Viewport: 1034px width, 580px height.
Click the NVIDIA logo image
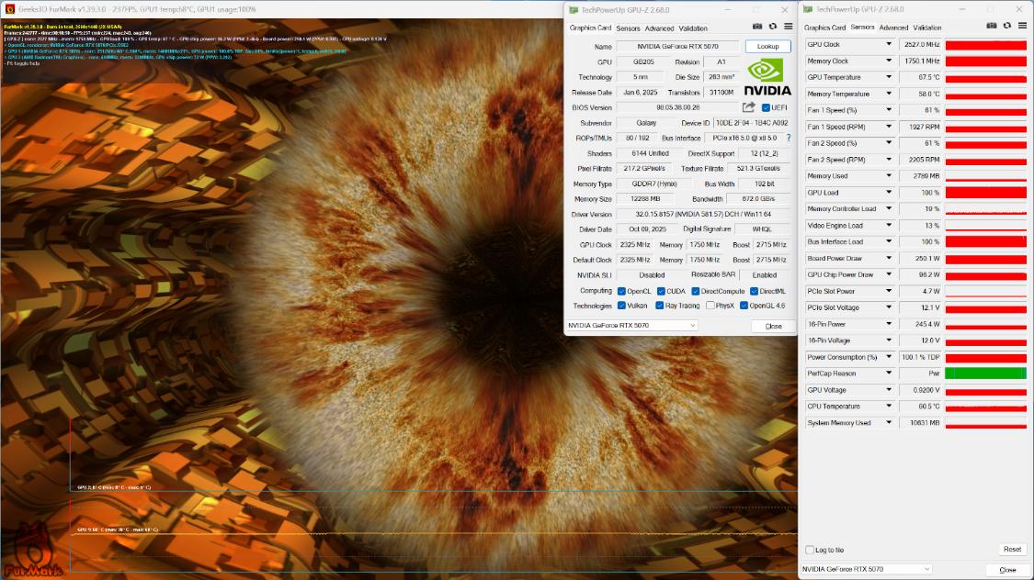[x=767, y=78]
